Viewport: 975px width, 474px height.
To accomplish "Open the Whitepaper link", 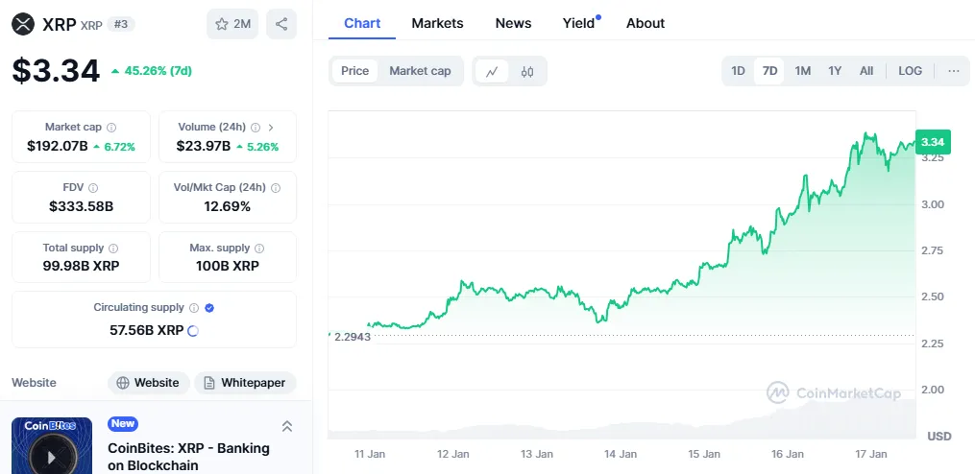I will point(245,383).
